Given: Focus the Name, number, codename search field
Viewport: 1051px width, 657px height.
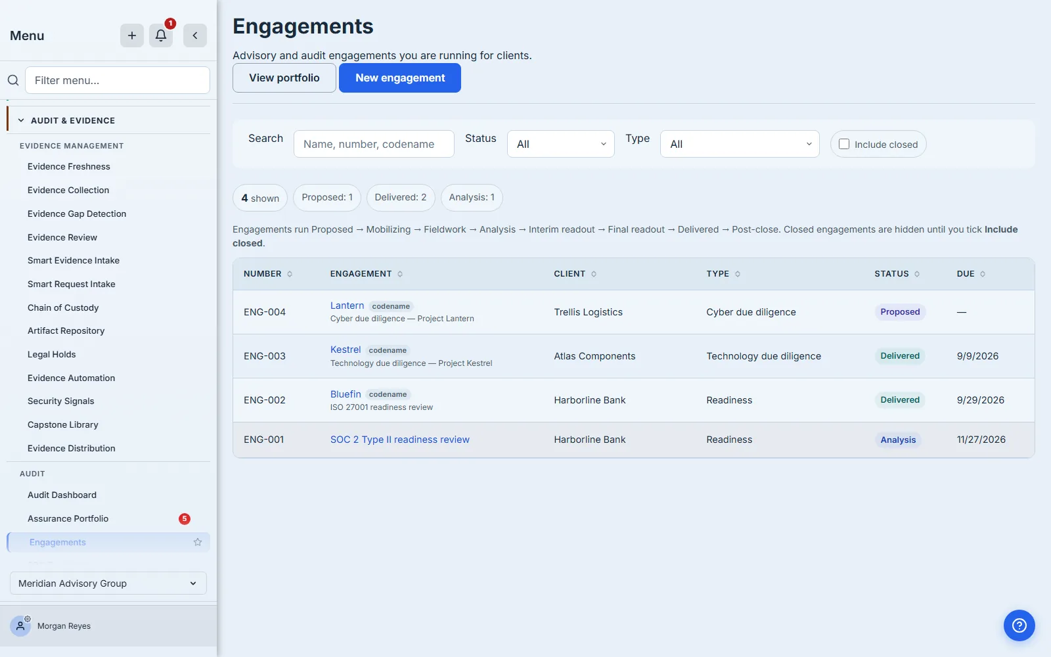Looking at the screenshot, I should [x=374, y=144].
